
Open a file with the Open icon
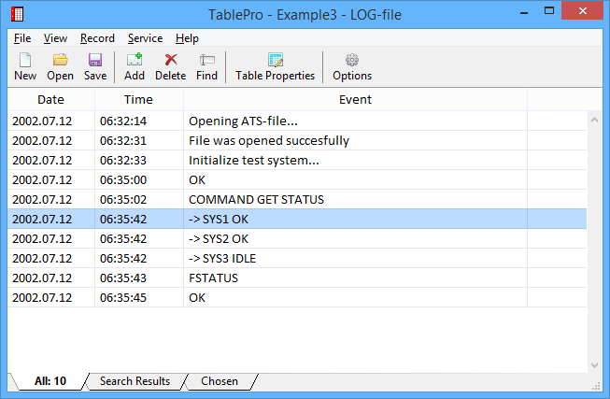tap(61, 60)
